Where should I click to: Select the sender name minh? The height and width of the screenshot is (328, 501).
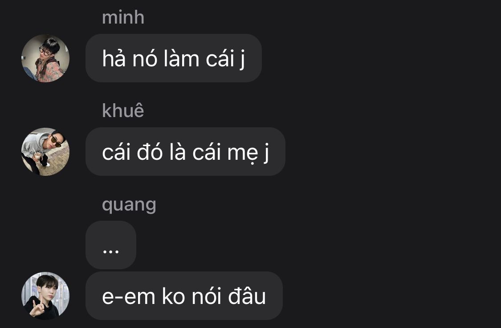(123, 17)
